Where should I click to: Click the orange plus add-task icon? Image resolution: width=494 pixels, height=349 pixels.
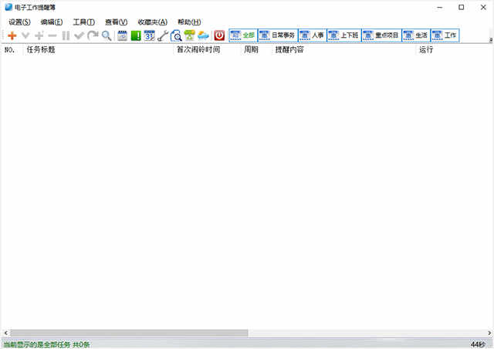click(12, 35)
